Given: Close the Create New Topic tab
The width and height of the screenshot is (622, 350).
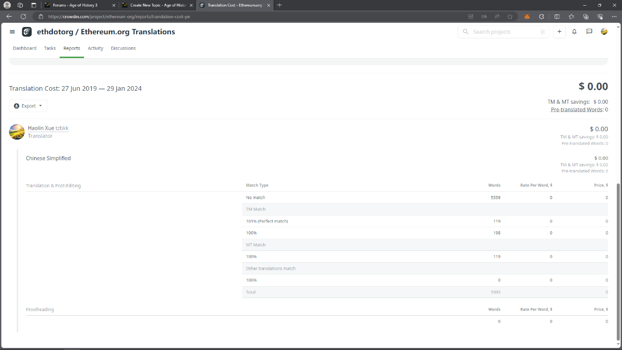Looking at the screenshot, I should point(191,5).
